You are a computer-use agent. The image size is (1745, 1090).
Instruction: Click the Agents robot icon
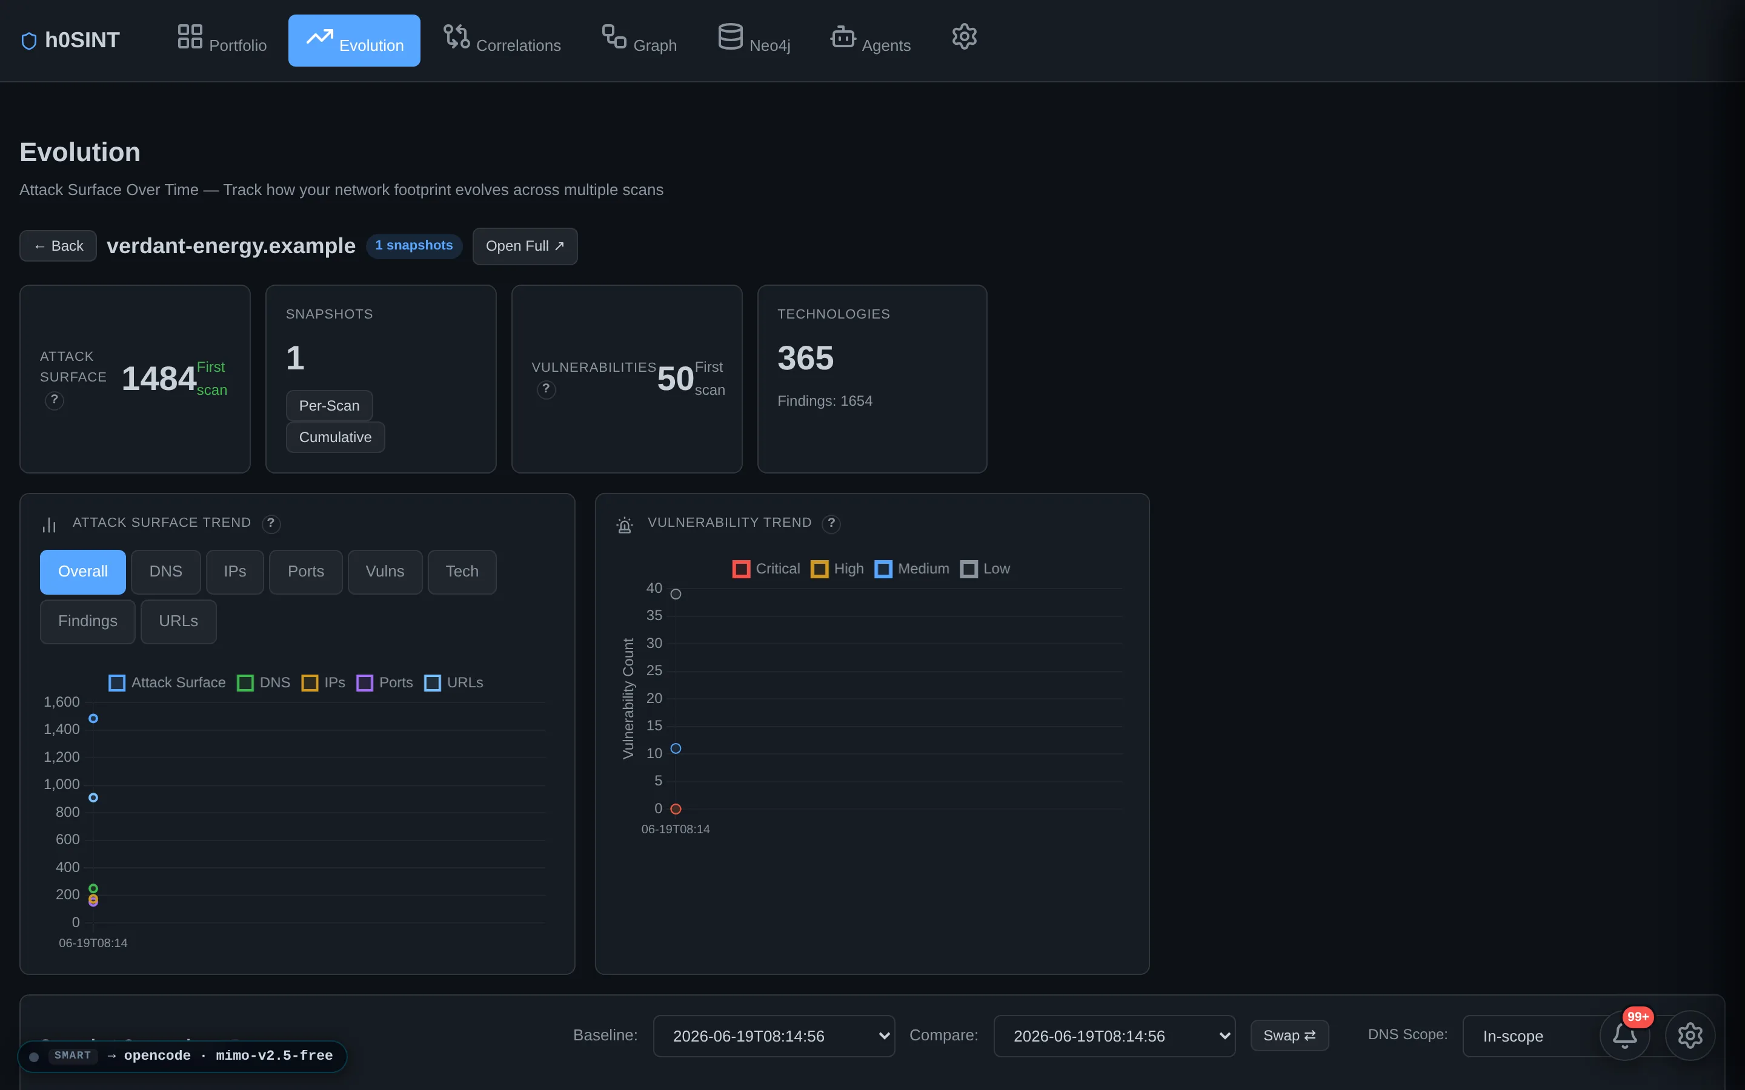point(843,36)
